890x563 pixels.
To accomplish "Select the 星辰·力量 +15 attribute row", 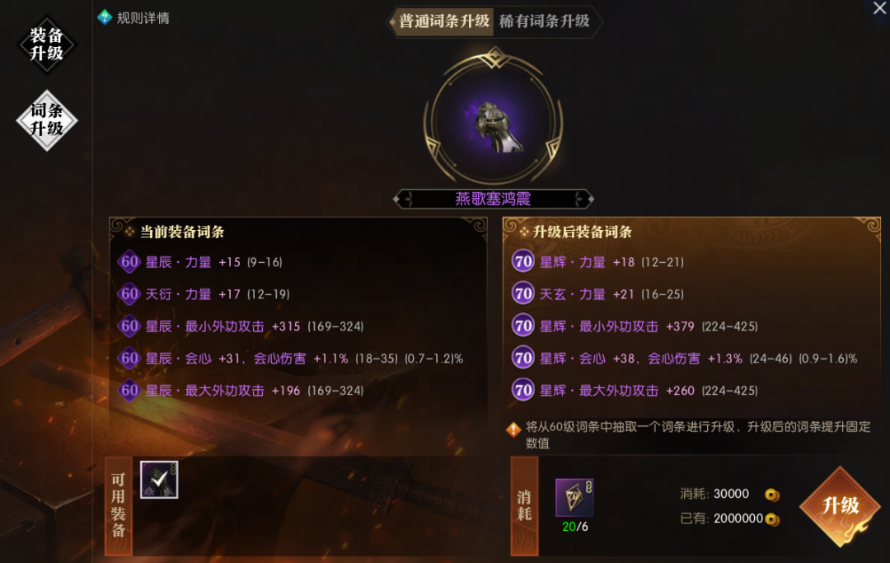I will [199, 262].
